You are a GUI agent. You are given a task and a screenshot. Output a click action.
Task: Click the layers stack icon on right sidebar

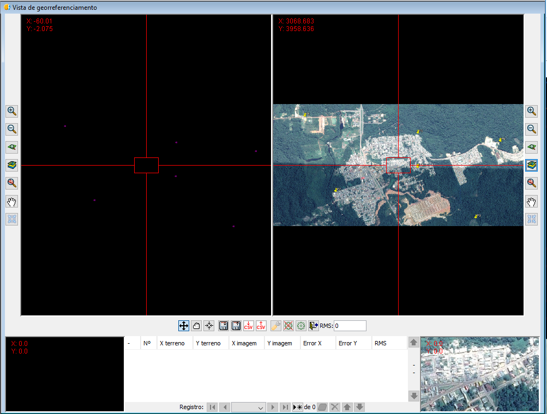531,166
